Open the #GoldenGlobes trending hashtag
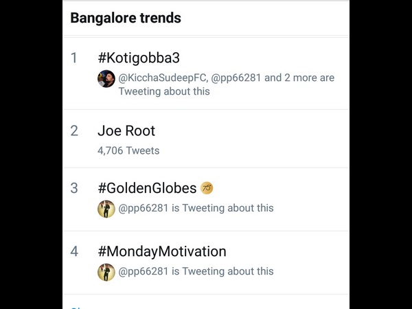This screenshot has height=309, width=412. (147, 188)
